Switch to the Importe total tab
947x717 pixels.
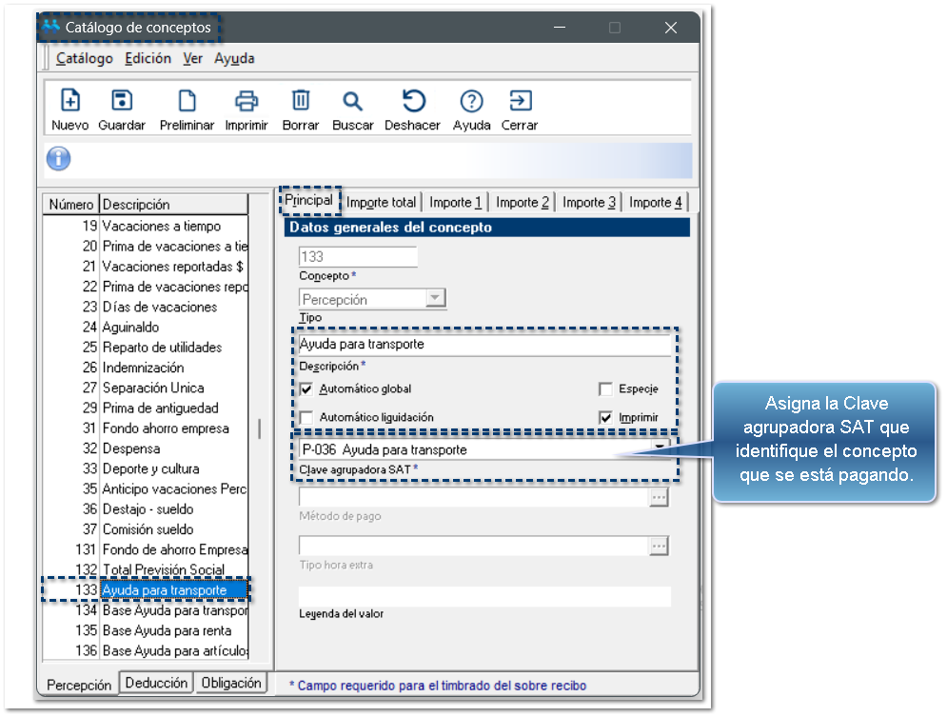click(381, 202)
